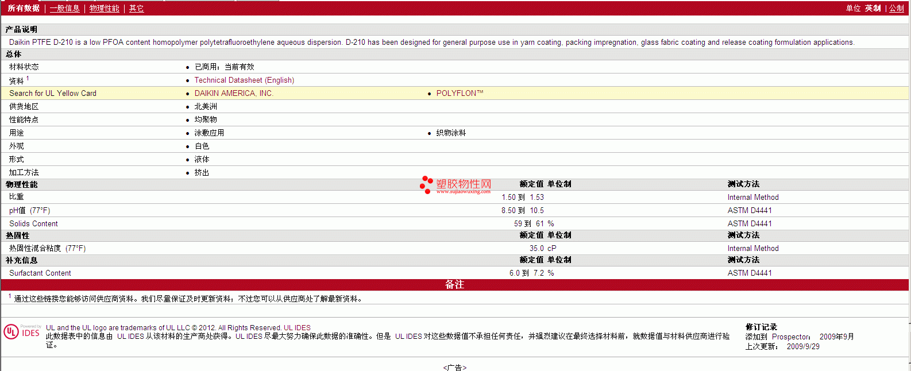Image resolution: width=911 pixels, height=371 pixels.
Task: Click Internal Method for 比重
Action: pos(753,197)
